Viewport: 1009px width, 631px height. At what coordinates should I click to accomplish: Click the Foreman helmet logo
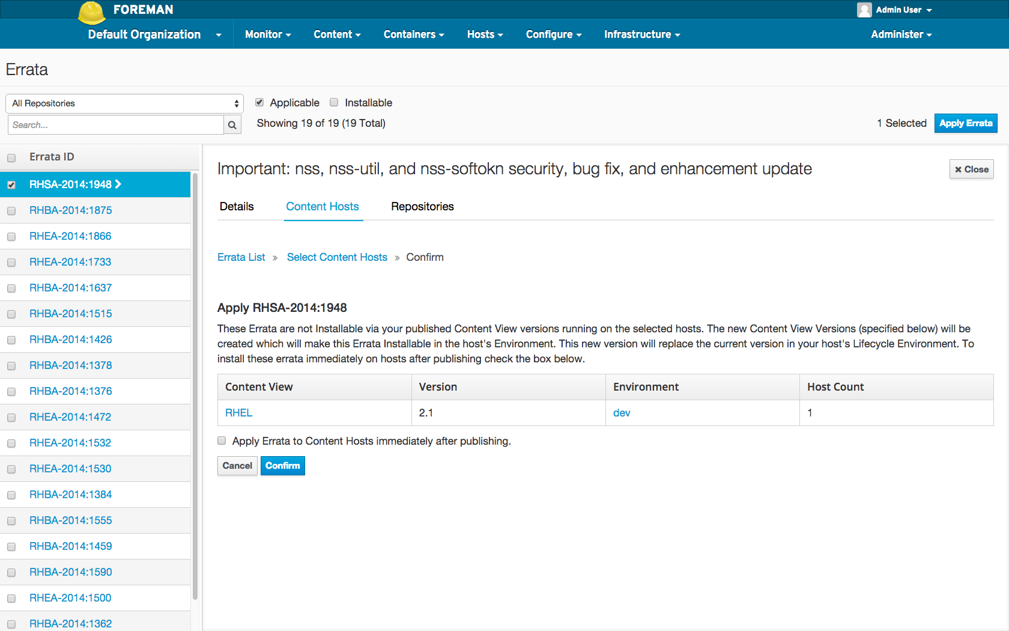(92, 12)
